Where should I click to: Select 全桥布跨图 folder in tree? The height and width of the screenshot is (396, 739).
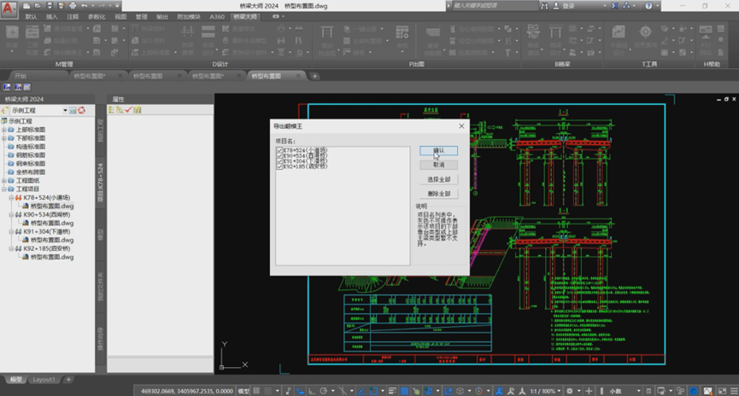pos(31,172)
